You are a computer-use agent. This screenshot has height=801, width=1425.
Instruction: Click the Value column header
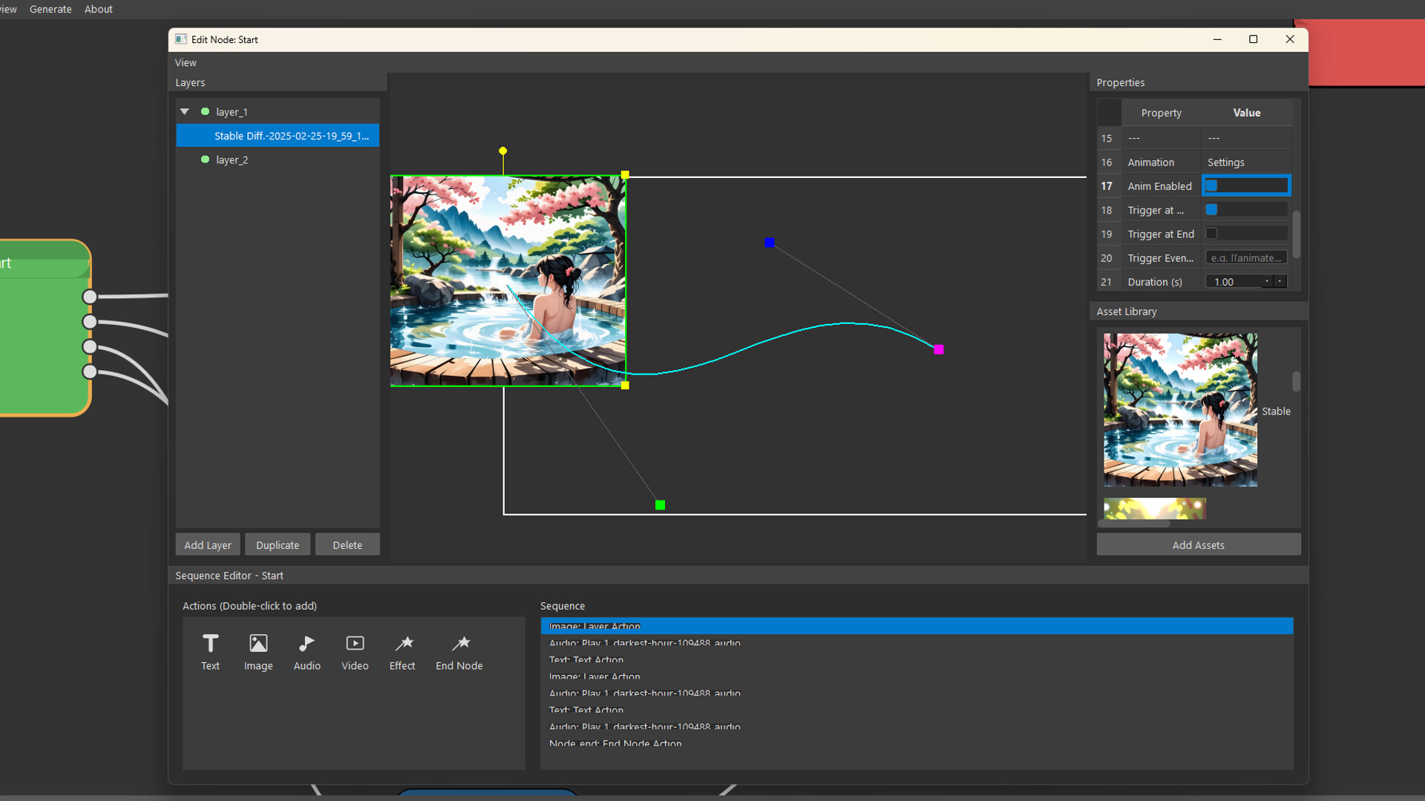1247,113
